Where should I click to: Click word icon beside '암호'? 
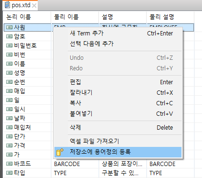[9, 36]
